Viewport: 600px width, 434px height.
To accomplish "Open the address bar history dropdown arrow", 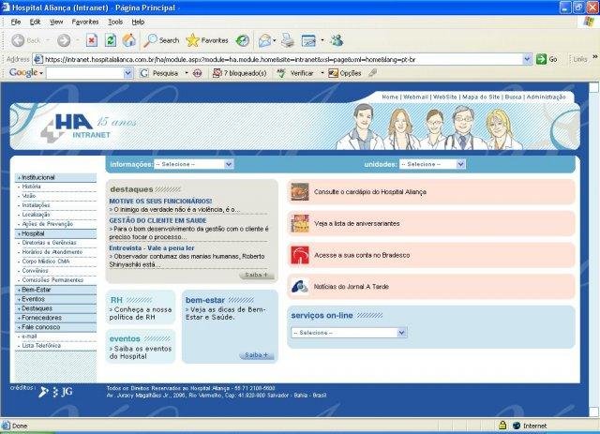I will [527, 59].
